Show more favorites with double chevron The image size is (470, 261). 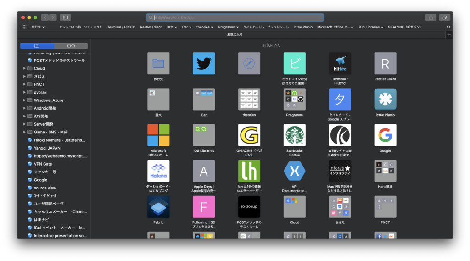coord(448,27)
